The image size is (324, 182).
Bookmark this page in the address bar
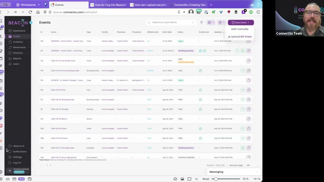coord(179,12)
